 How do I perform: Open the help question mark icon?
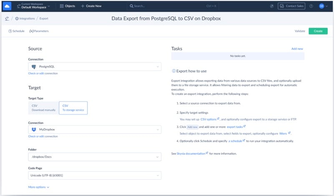311,6
